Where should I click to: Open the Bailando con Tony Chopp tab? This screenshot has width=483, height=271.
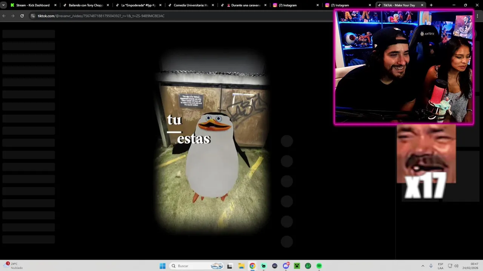(x=86, y=5)
